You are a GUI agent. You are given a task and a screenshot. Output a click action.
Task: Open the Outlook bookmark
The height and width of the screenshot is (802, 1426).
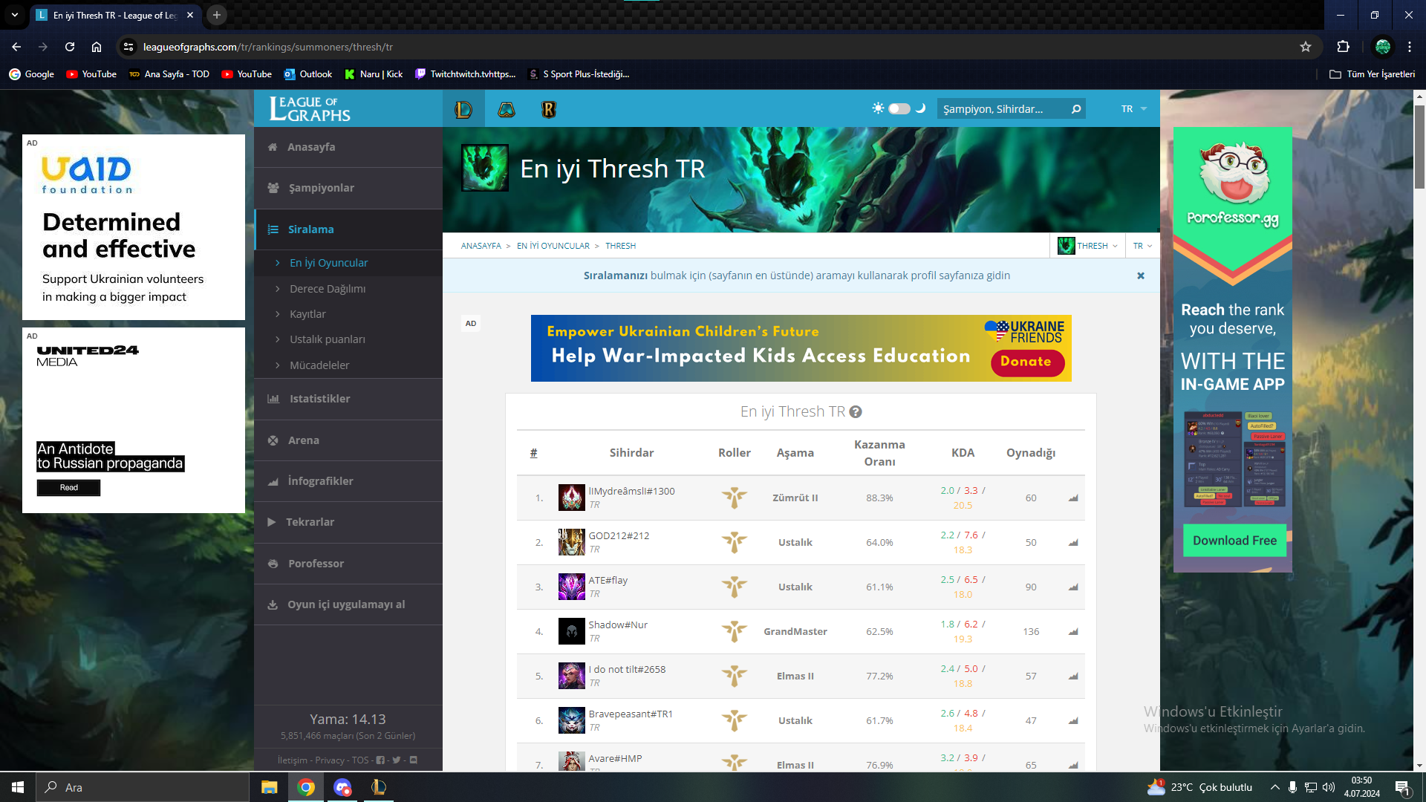(308, 74)
